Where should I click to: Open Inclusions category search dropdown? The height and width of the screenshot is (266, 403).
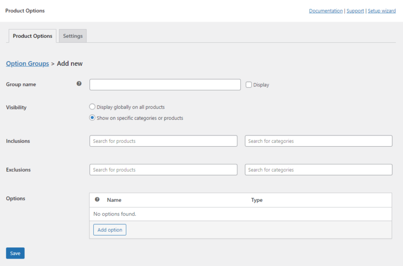click(x=318, y=141)
